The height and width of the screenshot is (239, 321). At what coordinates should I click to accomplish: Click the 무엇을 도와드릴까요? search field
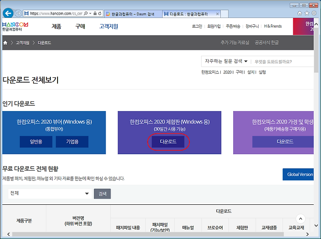point(284,61)
